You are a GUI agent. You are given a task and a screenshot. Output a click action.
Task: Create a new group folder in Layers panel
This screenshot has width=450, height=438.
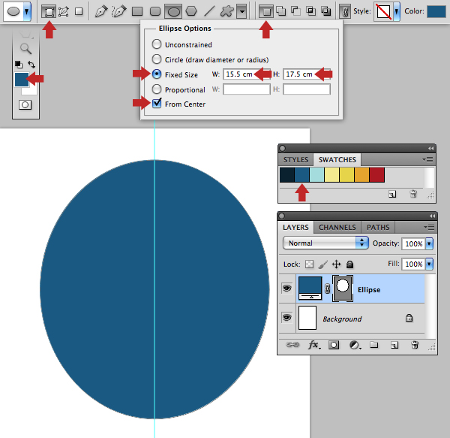point(374,345)
